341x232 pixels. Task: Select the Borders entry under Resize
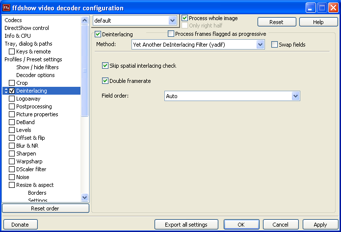[x=37, y=193]
